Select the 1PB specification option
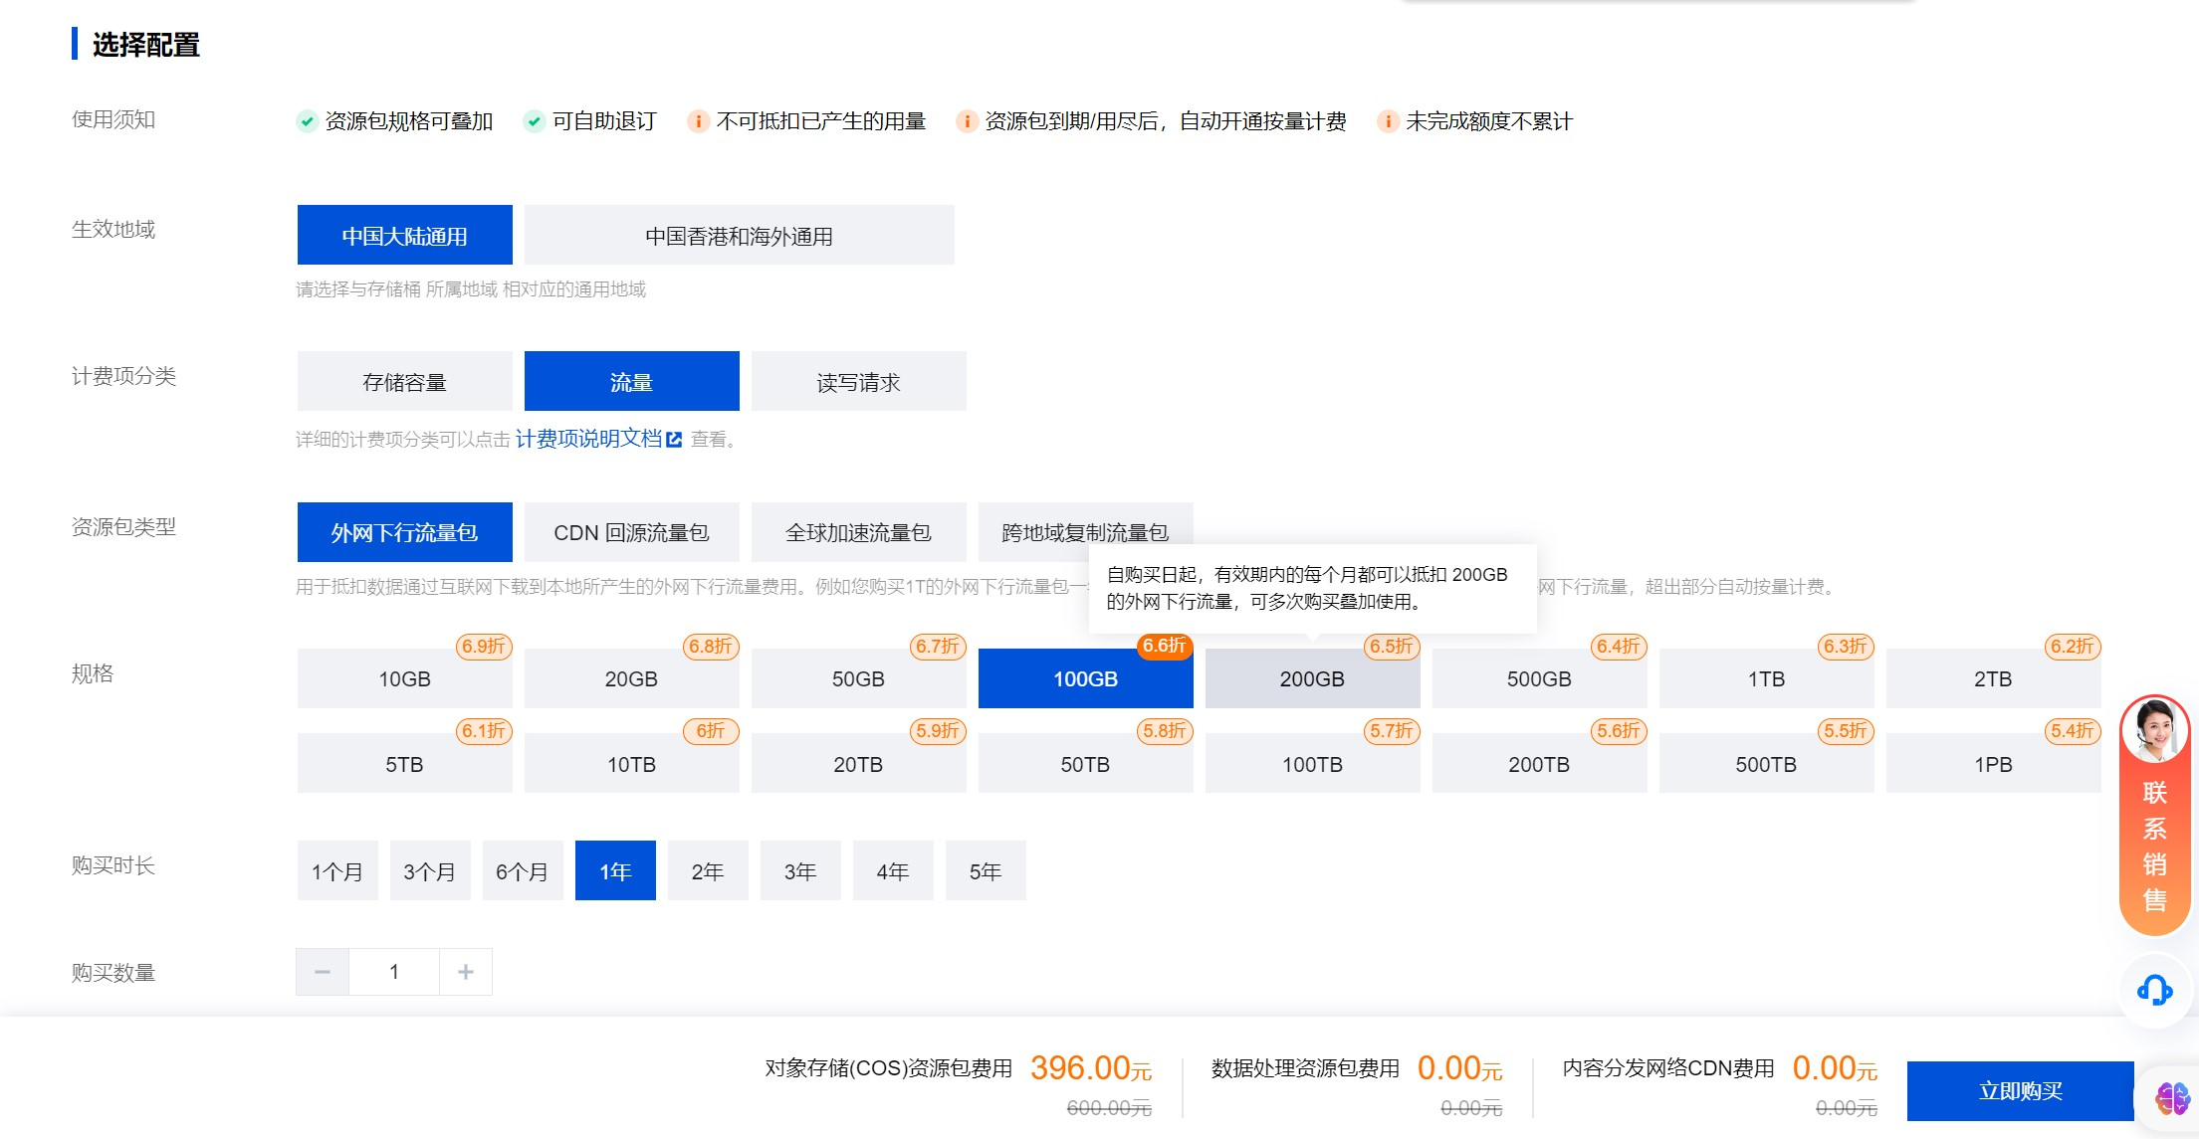The width and height of the screenshot is (2199, 1139). point(1993,764)
